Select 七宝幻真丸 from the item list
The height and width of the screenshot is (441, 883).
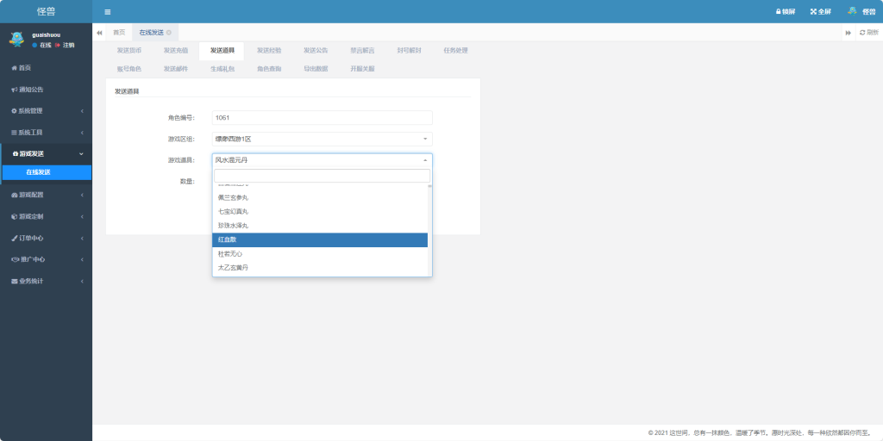[320, 212]
